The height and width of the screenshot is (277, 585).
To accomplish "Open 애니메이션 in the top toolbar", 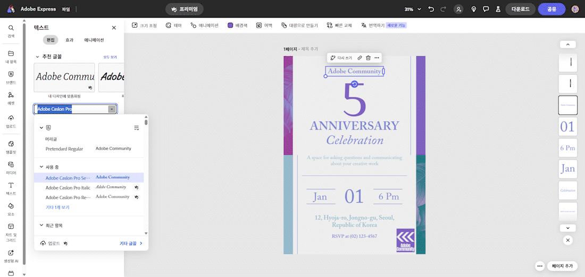I will tap(204, 25).
